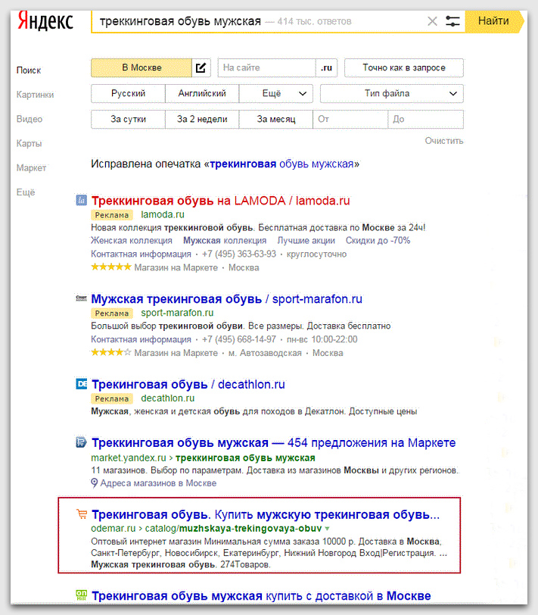The image size is (538, 615).
Task: Click 'м. Автозаводская' address text
Action: pyautogui.click(x=265, y=353)
